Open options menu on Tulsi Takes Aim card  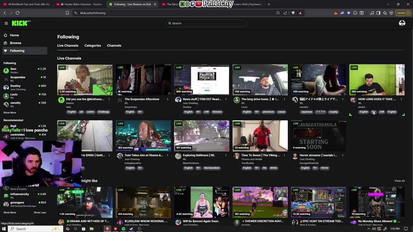(167, 155)
